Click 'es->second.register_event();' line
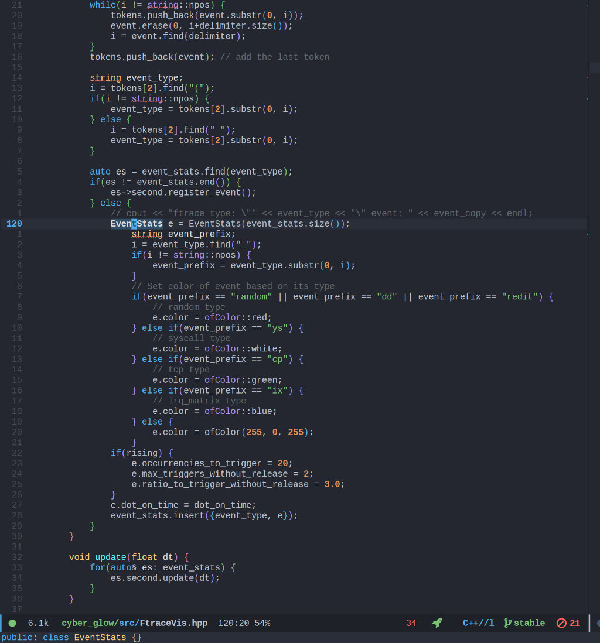This screenshot has width=600, height=643. (x=183, y=192)
